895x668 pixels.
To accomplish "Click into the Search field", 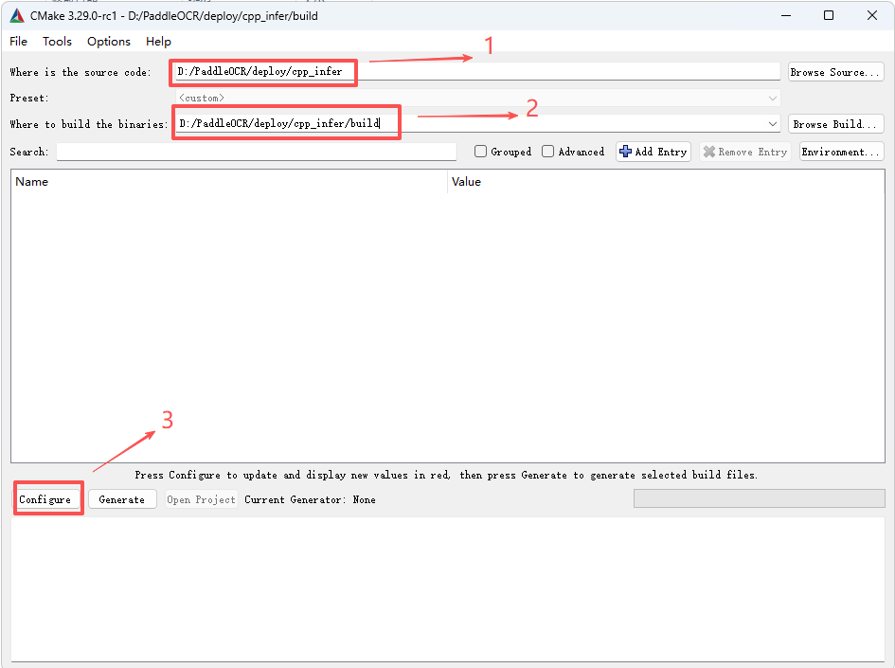I will [257, 152].
